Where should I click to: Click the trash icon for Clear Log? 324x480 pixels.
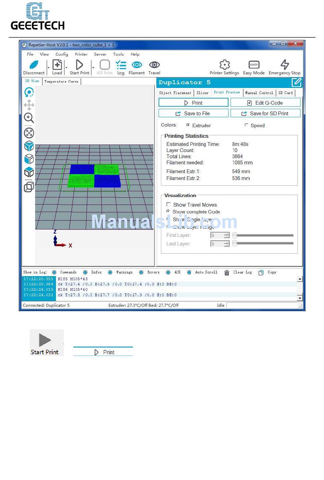click(227, 272)
